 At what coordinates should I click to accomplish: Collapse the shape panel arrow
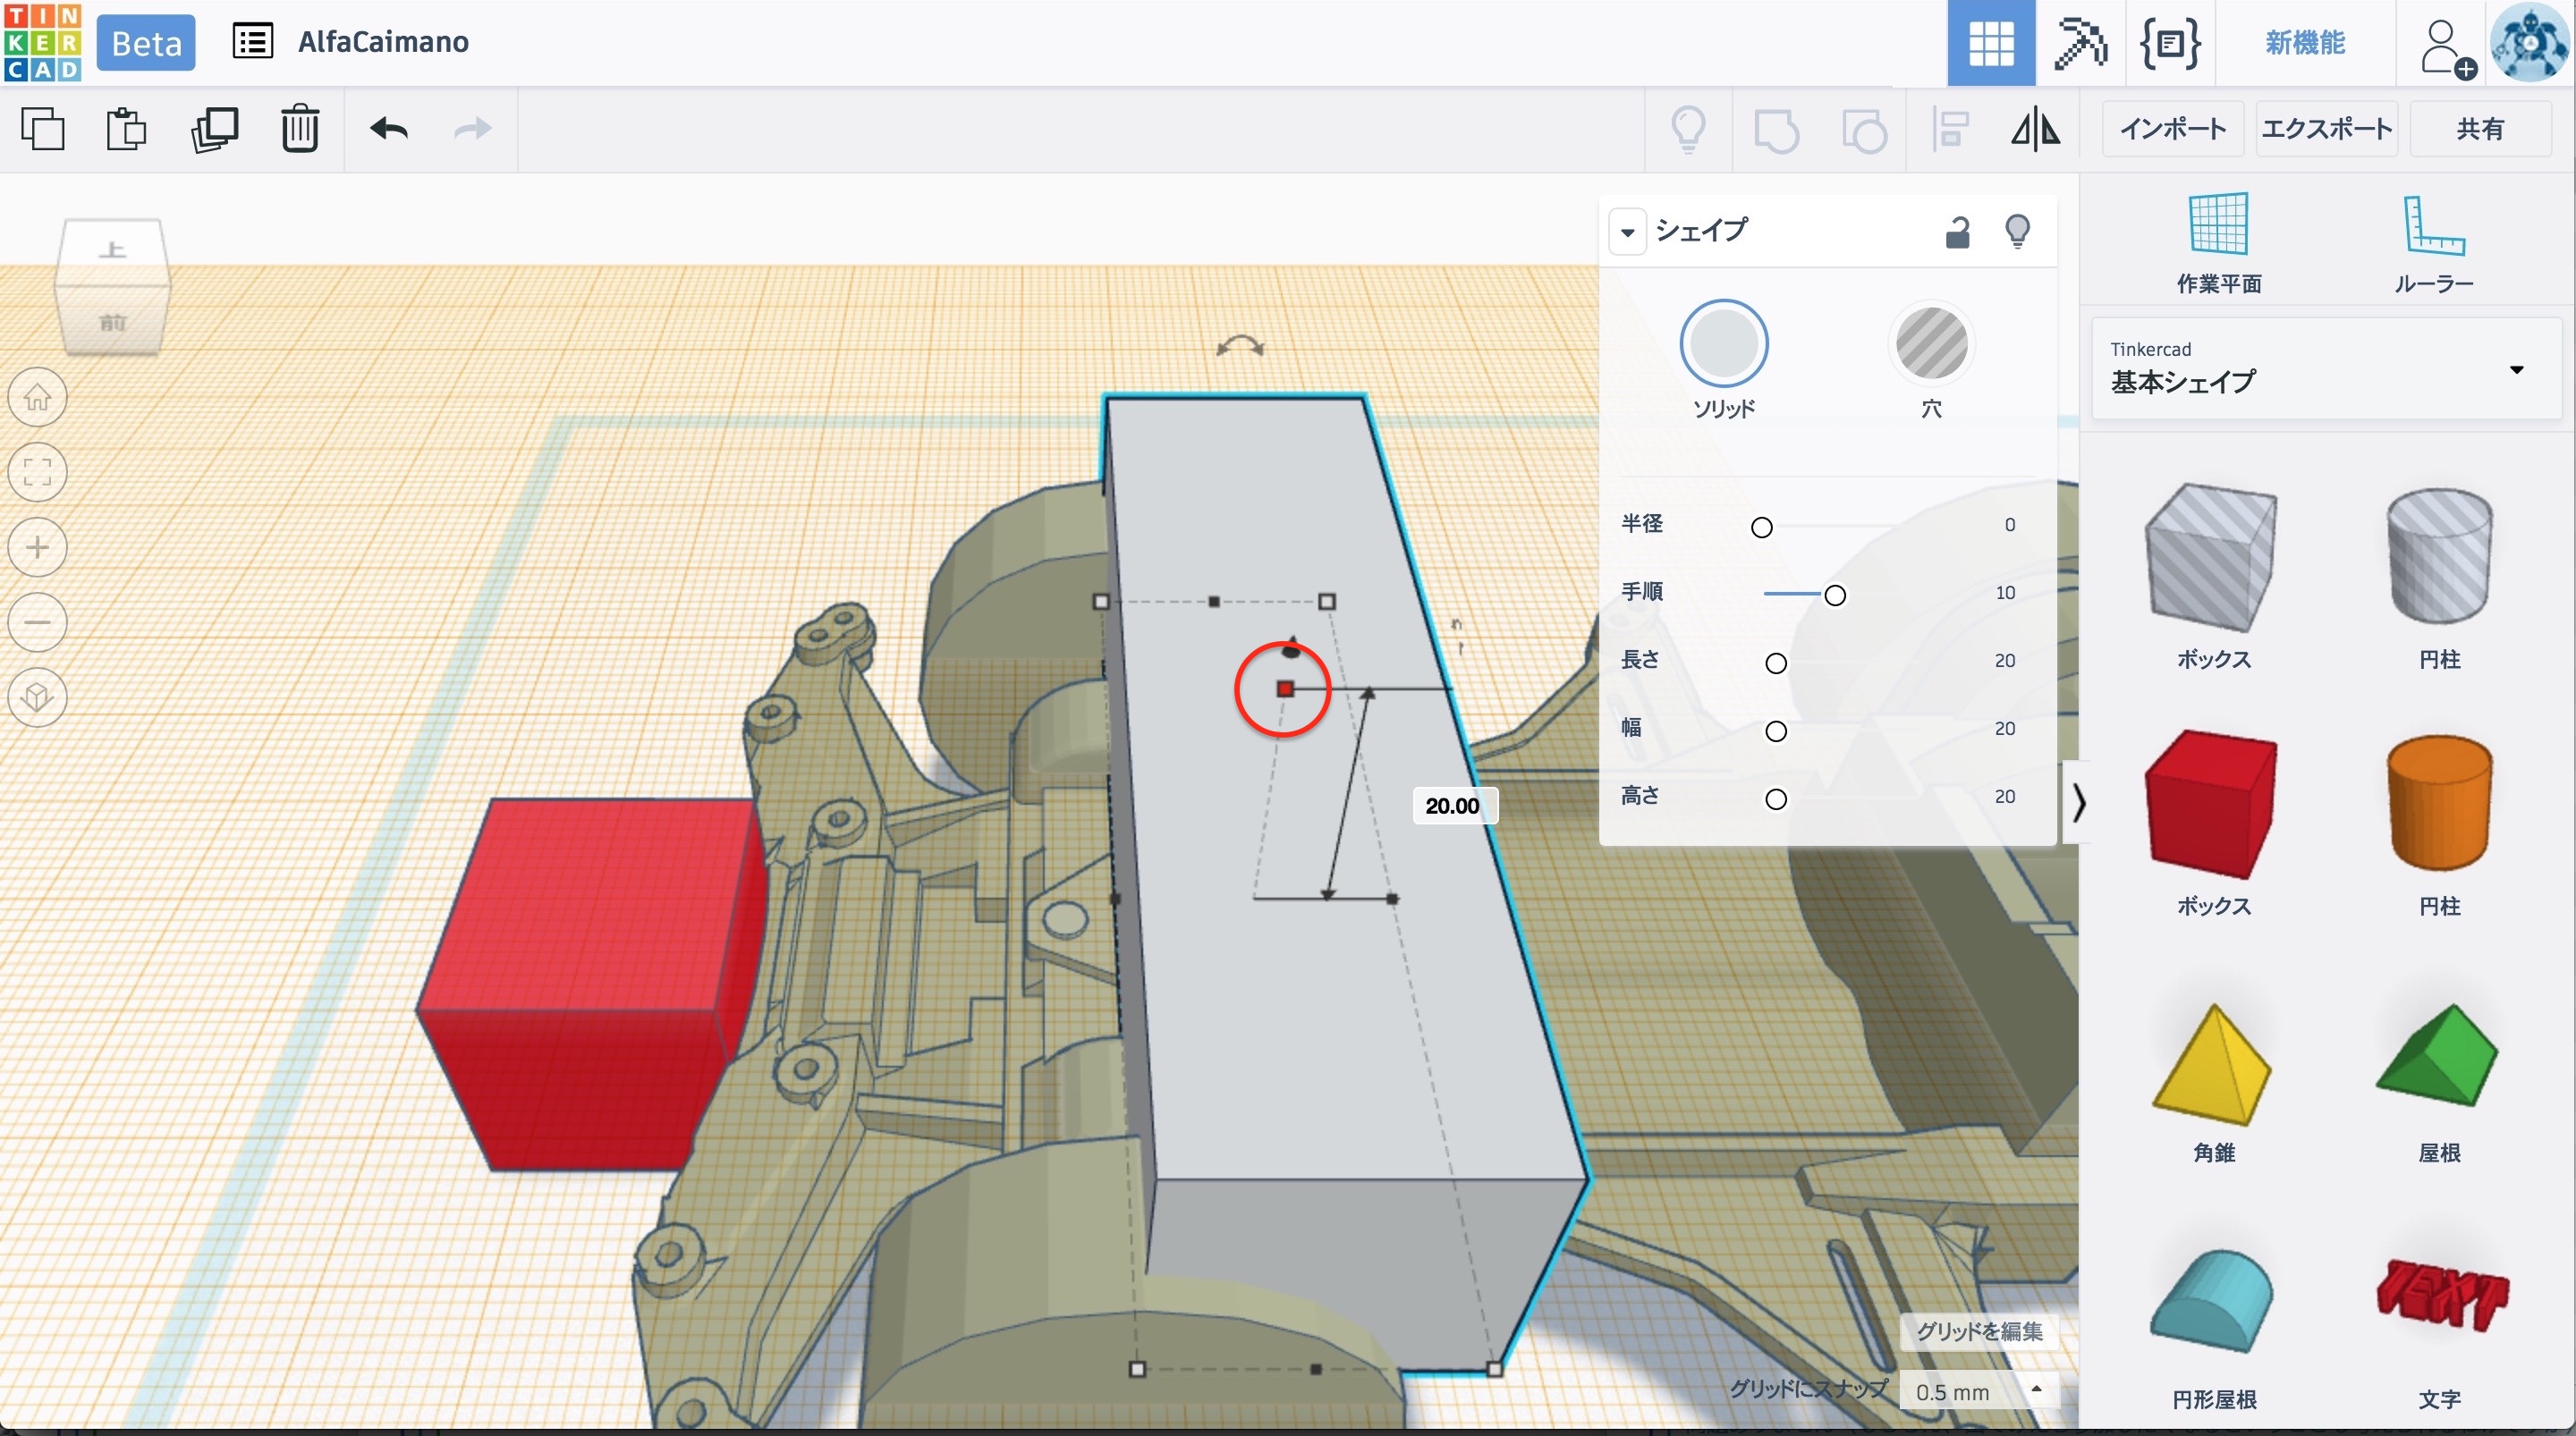(1627, 232)
